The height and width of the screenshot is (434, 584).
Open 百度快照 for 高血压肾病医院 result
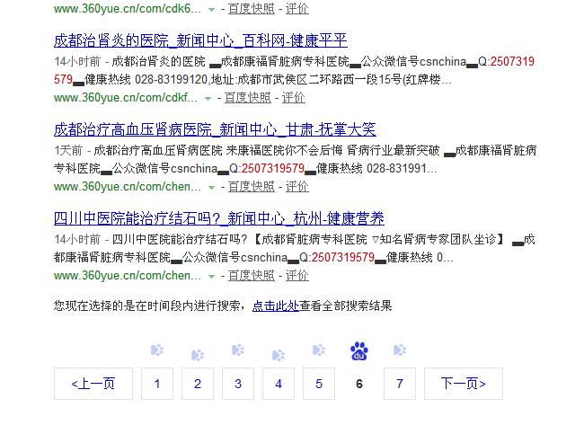252,187
